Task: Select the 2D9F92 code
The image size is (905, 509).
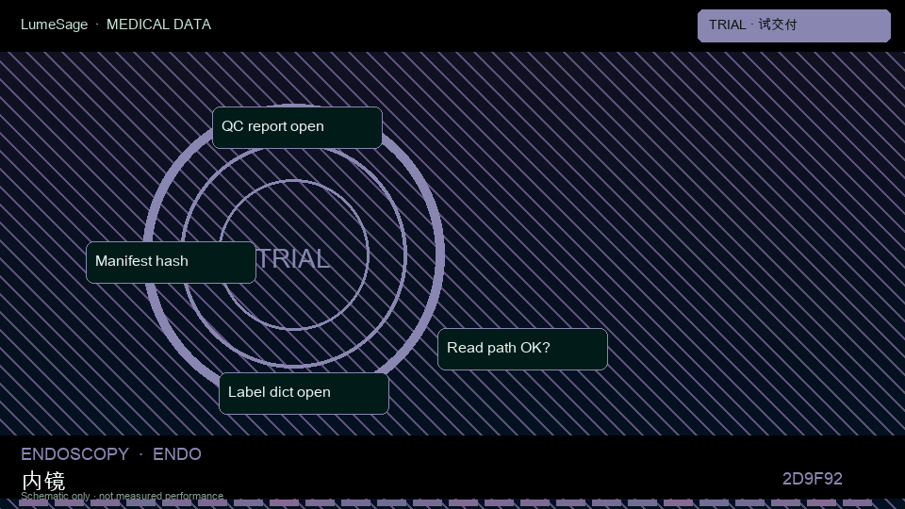Action: 812,479
